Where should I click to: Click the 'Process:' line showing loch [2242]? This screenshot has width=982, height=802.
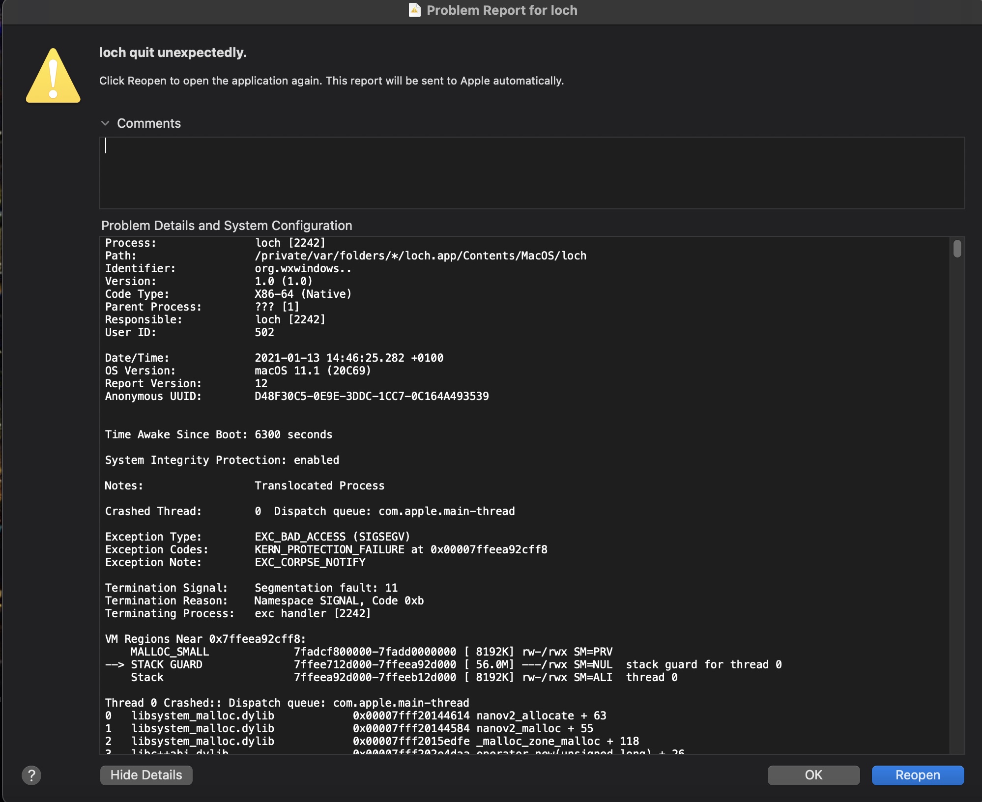215,243
